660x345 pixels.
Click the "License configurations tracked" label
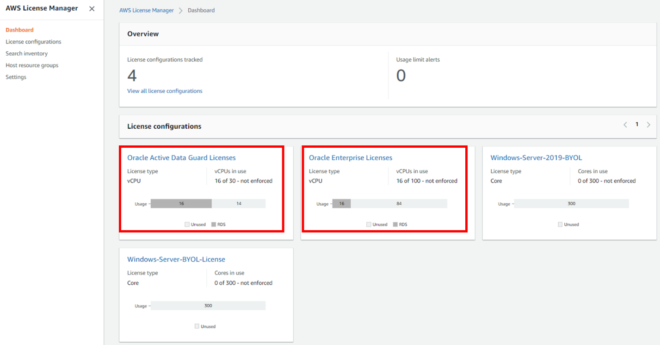165,60
